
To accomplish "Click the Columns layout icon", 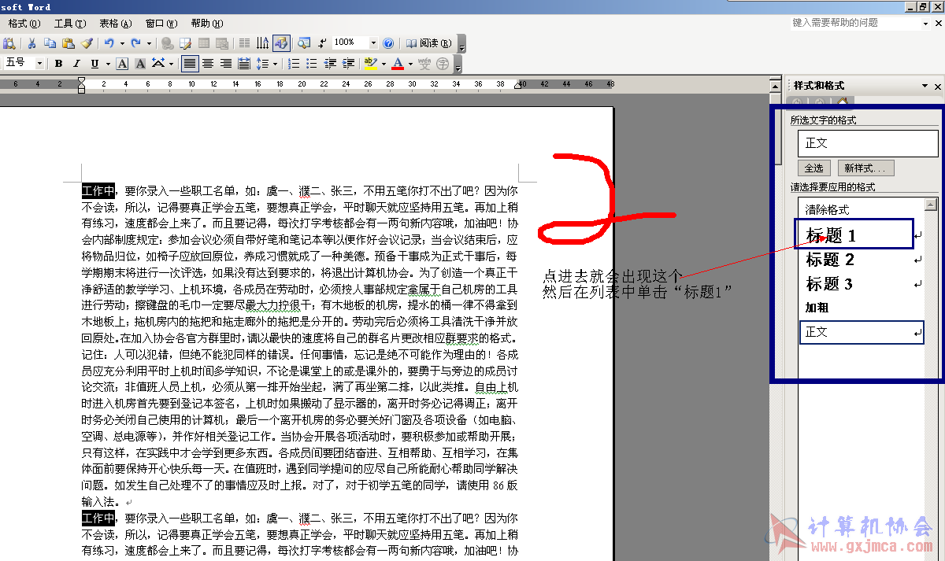I will pyautogui.click(x=244, y=43).
